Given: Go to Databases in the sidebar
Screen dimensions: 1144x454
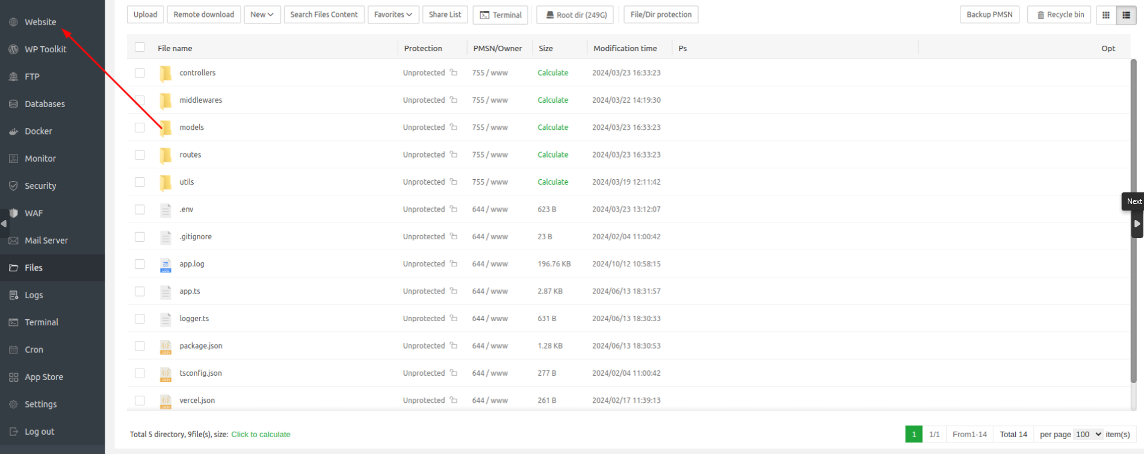Looking at the screenshot, I should (x=45, y=104).
